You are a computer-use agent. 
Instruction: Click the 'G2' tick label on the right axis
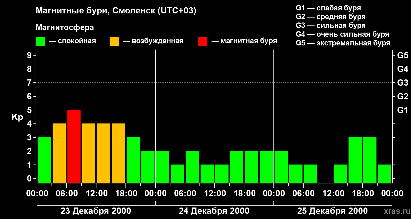(x=403, y=96)
